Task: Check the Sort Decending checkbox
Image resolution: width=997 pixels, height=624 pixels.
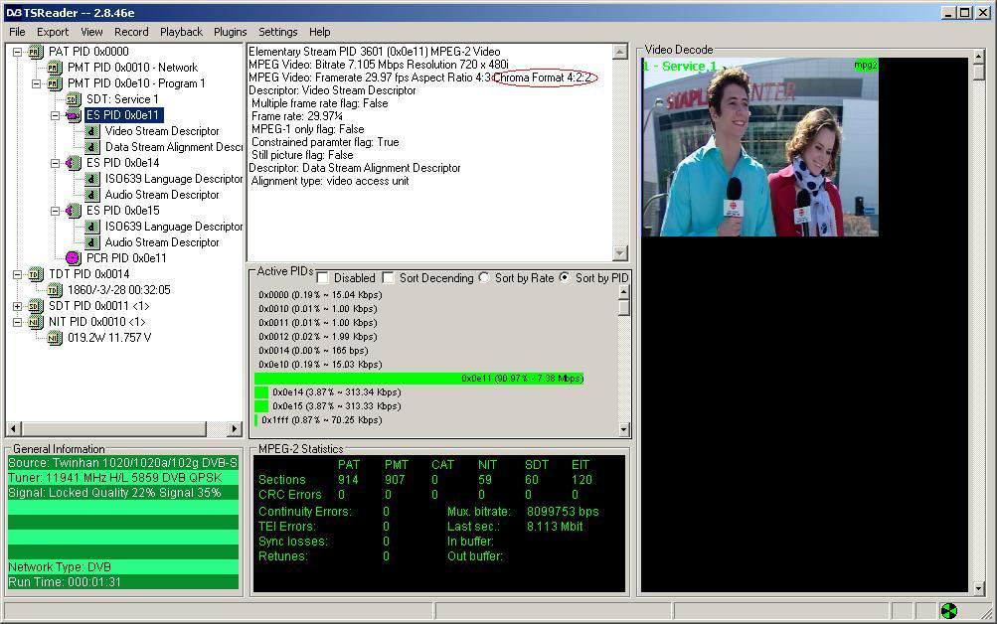Action: 388,277
